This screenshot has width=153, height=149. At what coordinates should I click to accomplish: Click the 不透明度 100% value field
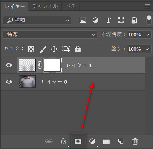pyautogui.click(x=135, y=35)
